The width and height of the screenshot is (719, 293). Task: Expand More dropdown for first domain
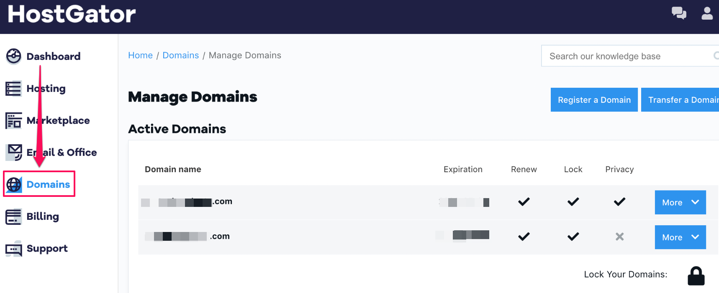tap(680, 202)
